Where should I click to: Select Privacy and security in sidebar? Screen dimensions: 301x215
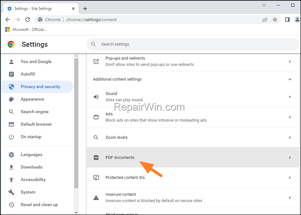[37, 87]
